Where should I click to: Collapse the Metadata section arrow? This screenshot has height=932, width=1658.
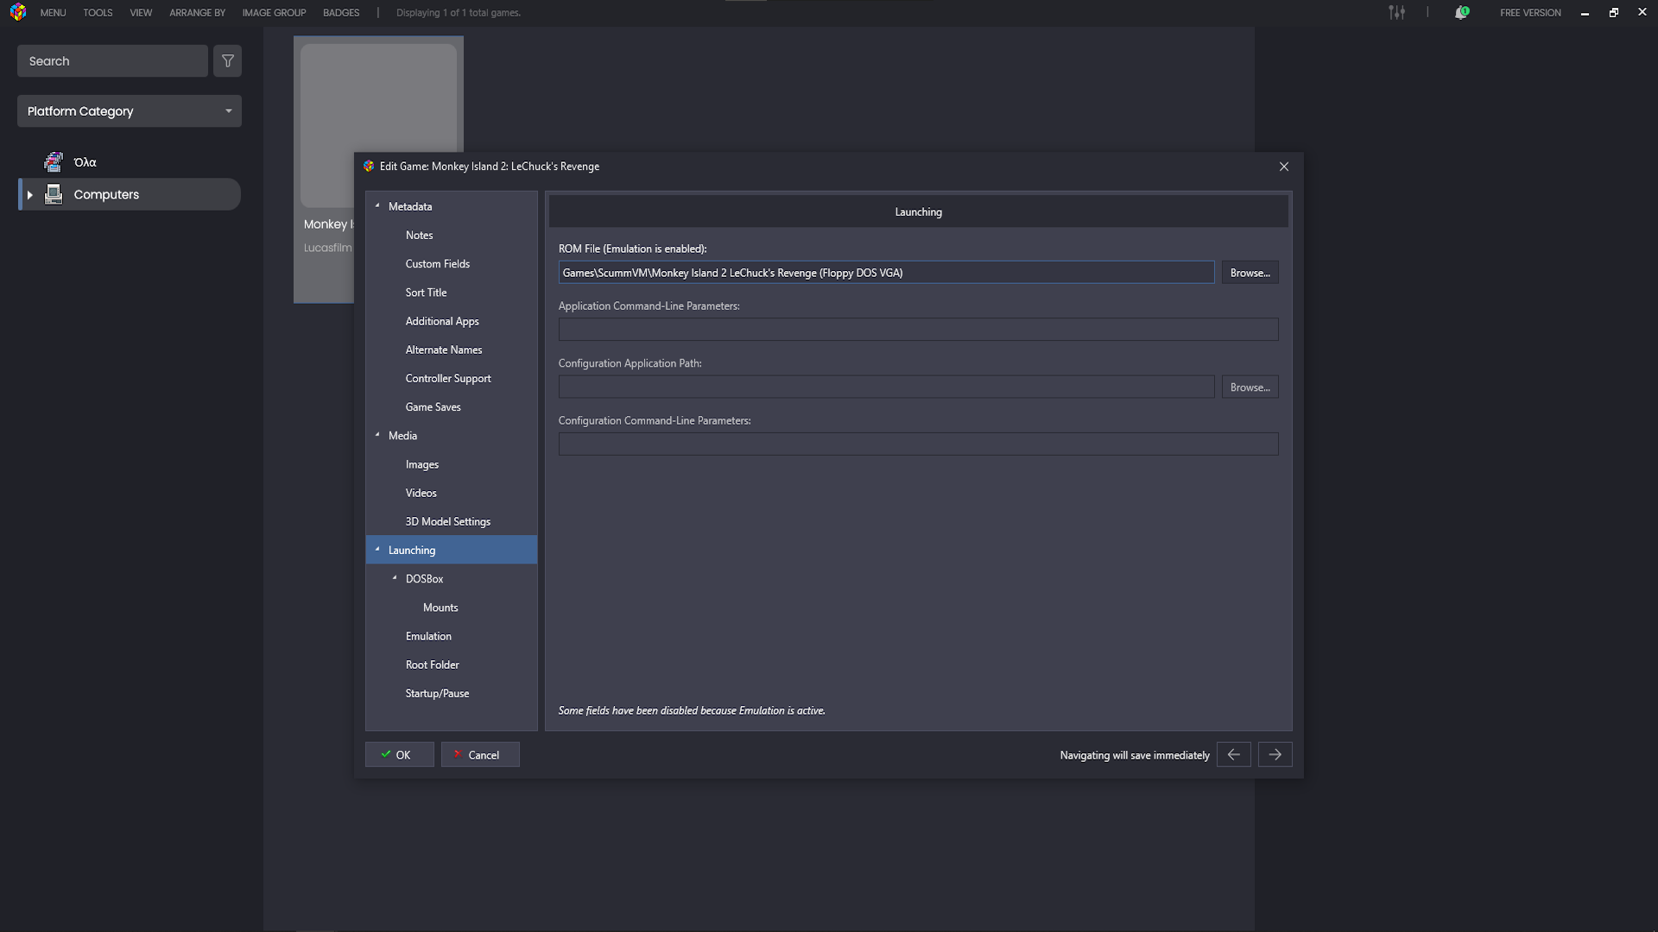[x=377, y=206]
